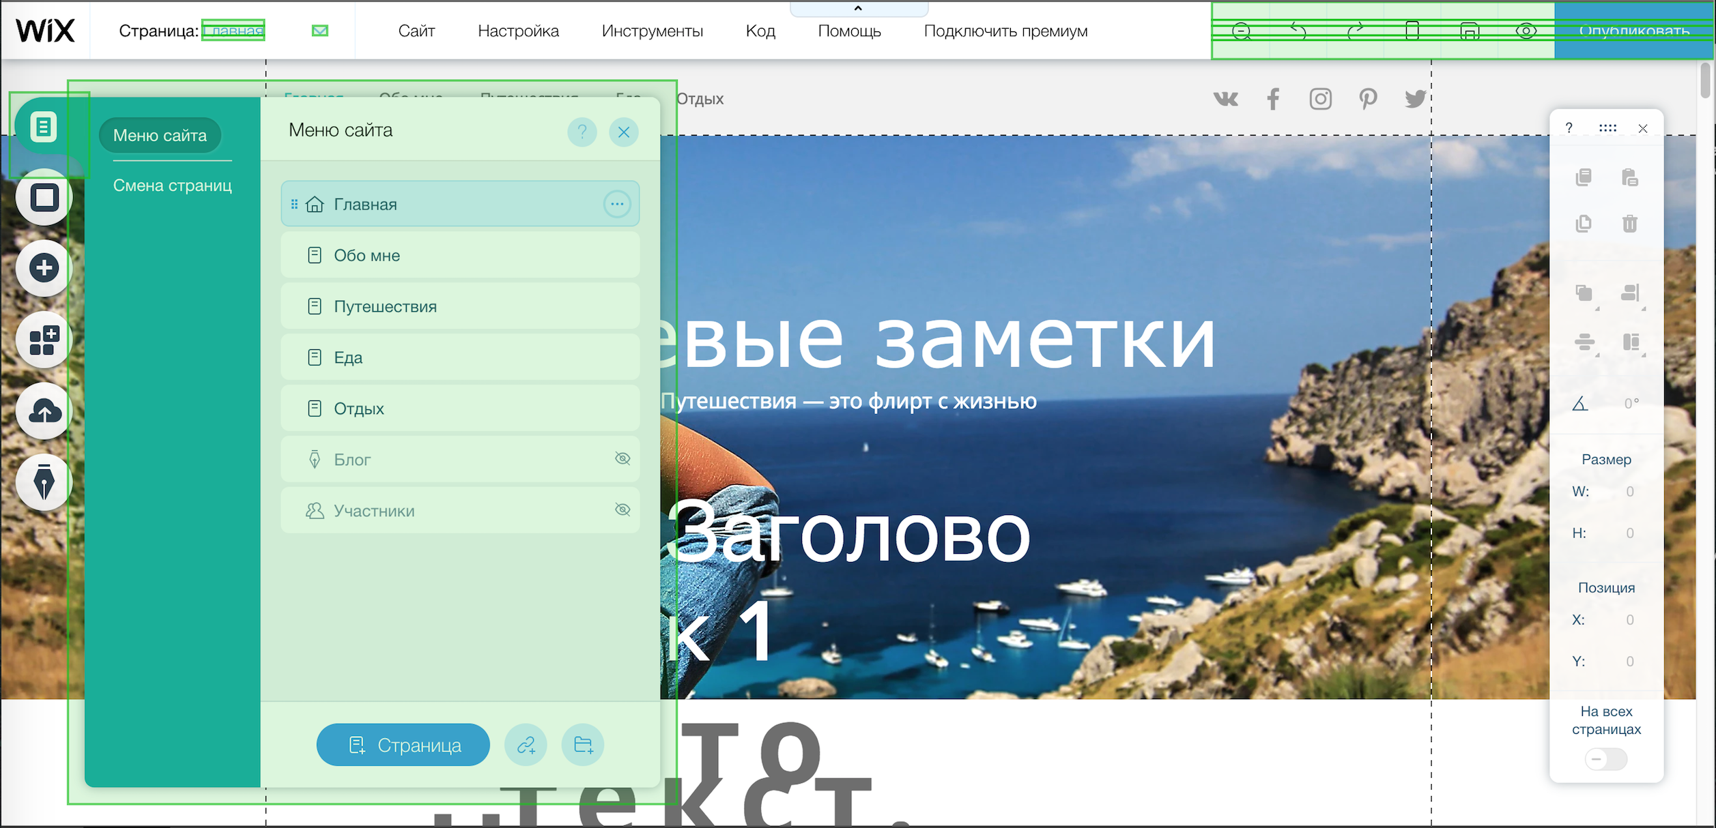Select the Menus & Pages icon in left sidebar
Image resolution: width=1716 pixels, height=828 pixels.
pyautogui.click(x=43, y=126)
